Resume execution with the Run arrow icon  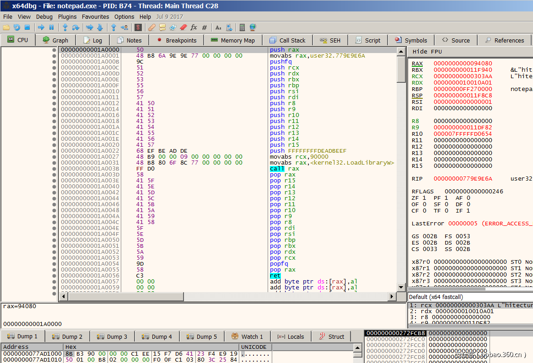[42, 27]
